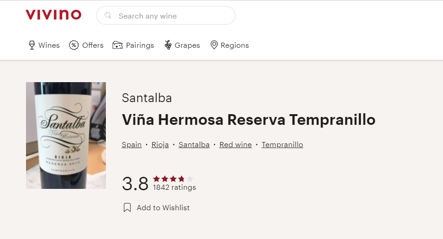Click the Regions map pin icon
The image size is (443, 239).
click(214, 45)
